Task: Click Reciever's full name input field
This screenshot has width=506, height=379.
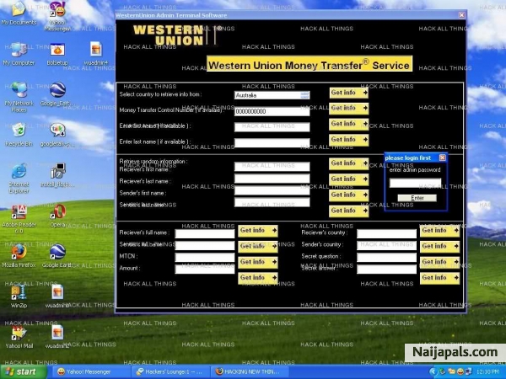Action: 205,233
